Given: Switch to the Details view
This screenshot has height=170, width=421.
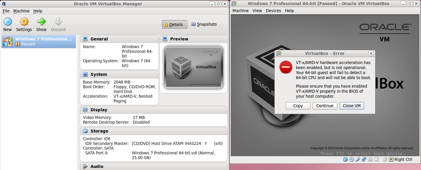Looking at the screenshot, I should [x=175, y=24].
